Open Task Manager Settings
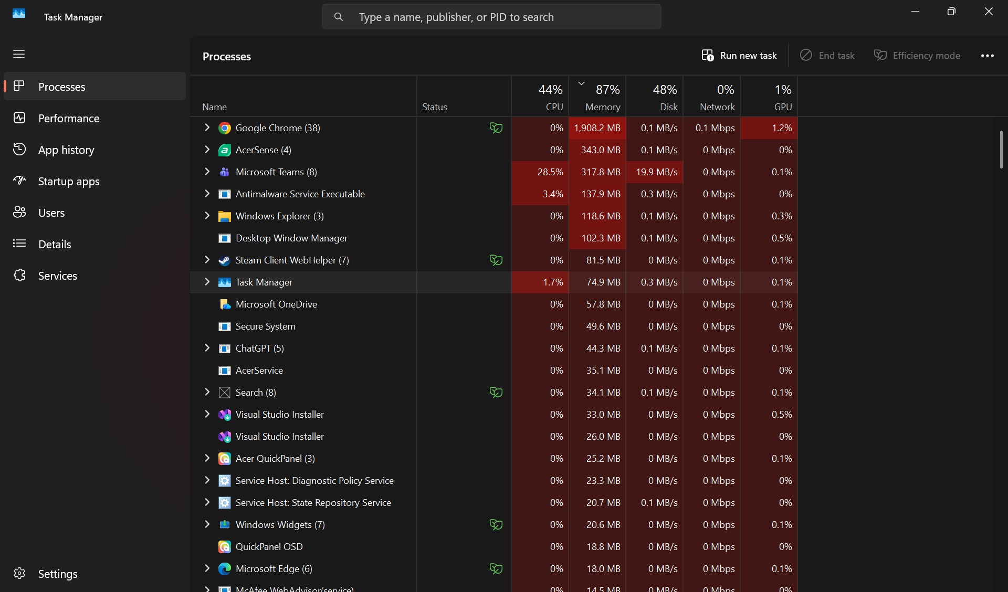 point(57,574)
